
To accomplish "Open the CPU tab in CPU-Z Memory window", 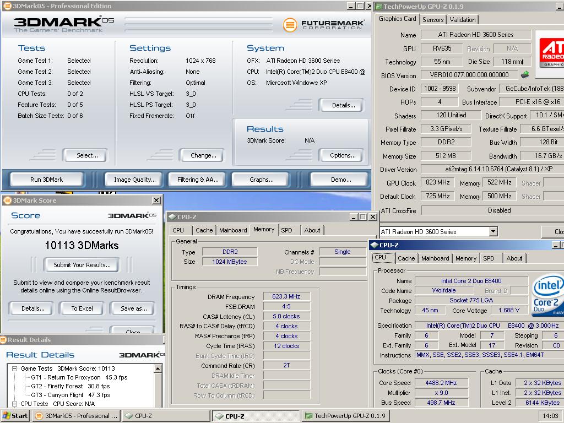I will click(x=178, y=230).
